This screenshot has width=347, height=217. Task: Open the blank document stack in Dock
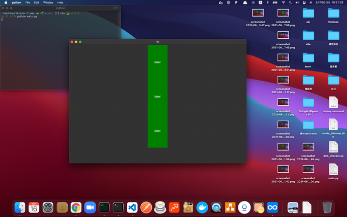(307, 208)
